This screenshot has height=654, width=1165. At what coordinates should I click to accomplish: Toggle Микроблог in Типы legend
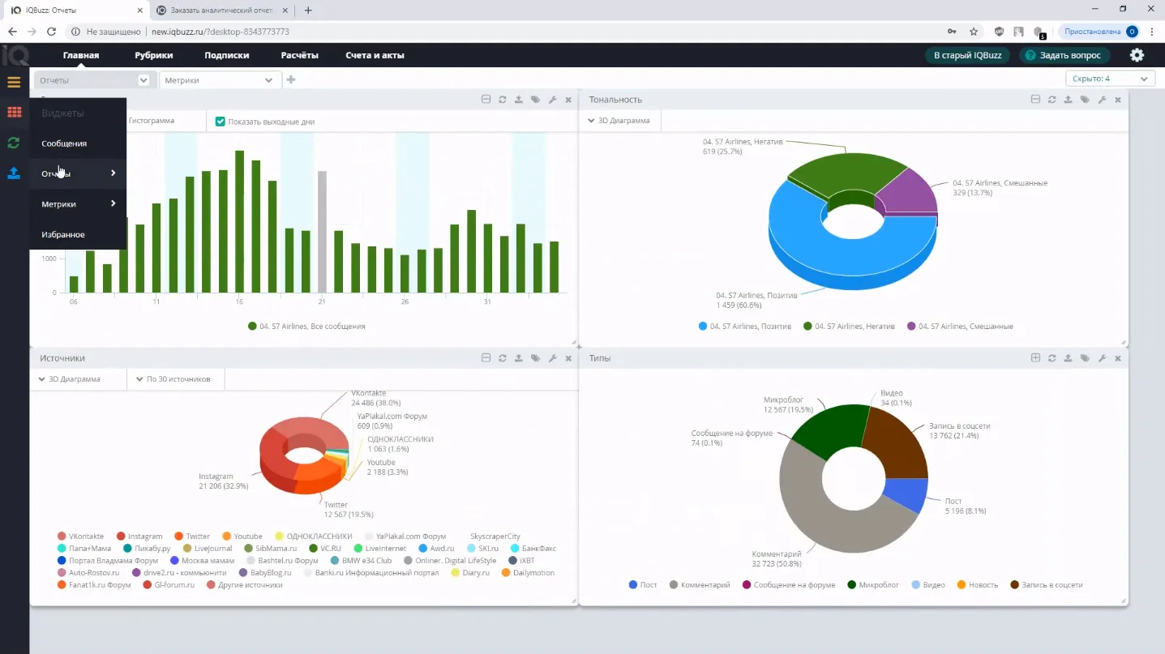coord(872,585)
